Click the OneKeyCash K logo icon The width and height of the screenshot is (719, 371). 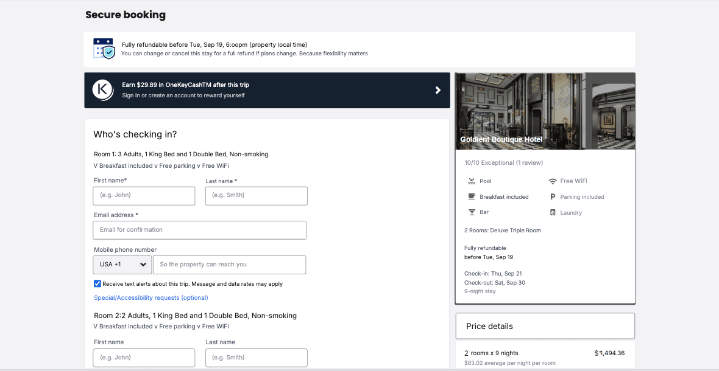coord(103,89)
